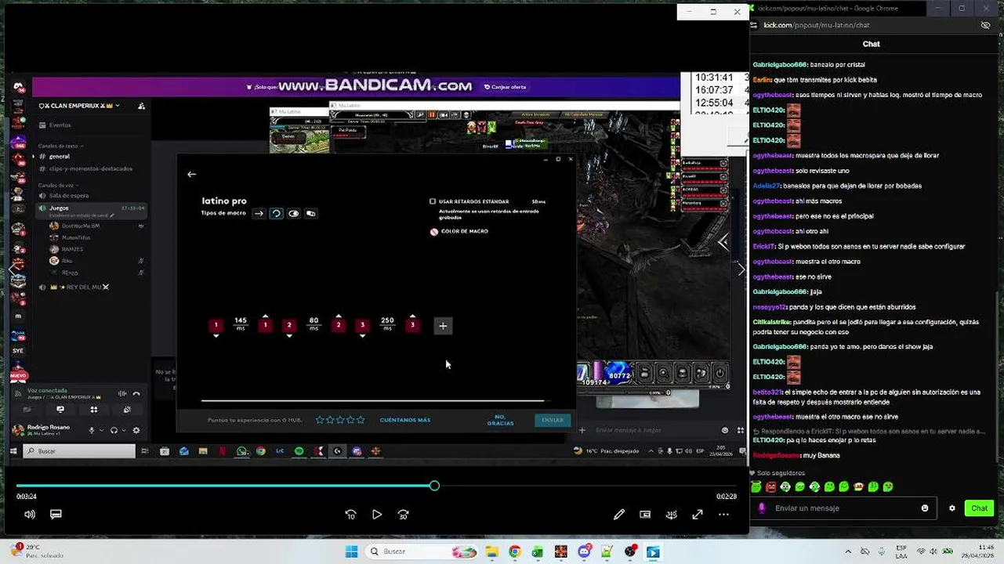The image size is (1004, 564).
Task: Skip back 10 seconds in the video
Action: [350, 515]
